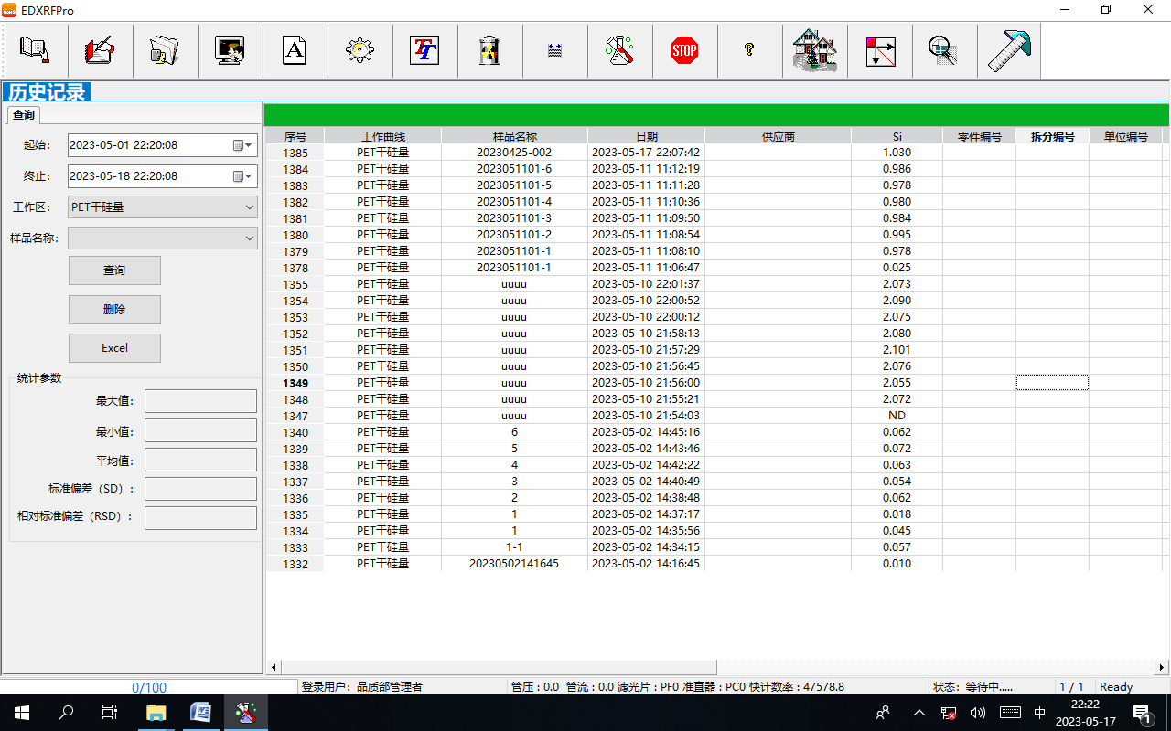Click the open book toolbar icon
Image resolution: width=1171 pixels, height=731 pixels.
[35, 50]
